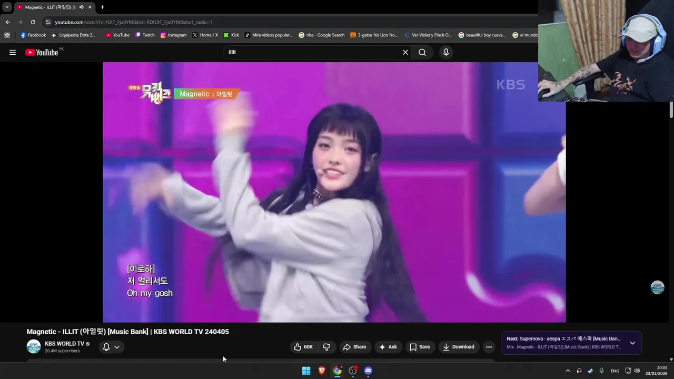This screenshot has height=379, width=674.
Task: Open the Liquipedia Dota 2 bookmark
Action: (x=73, y=35)
